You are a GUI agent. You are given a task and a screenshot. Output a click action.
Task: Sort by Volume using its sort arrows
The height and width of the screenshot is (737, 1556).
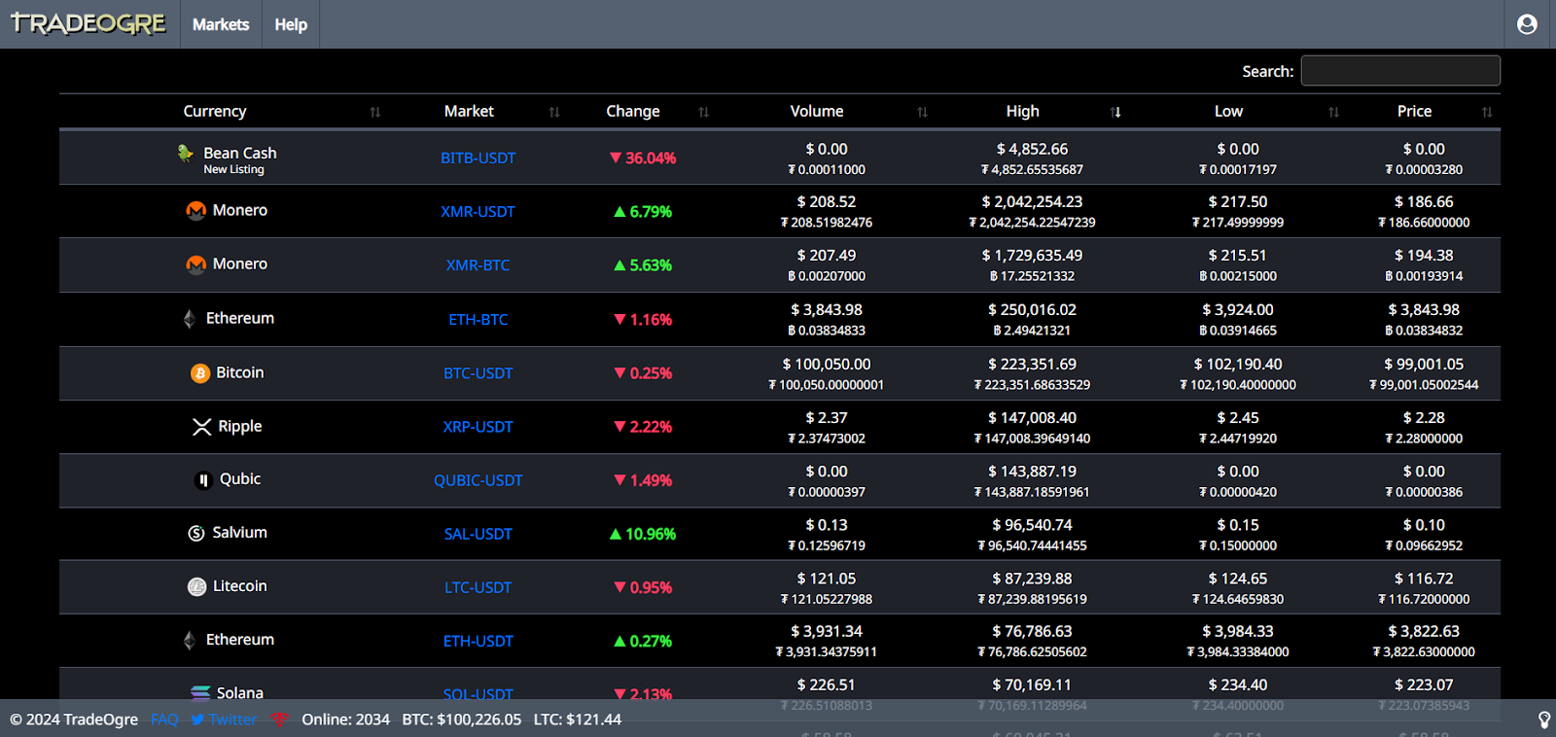tap(922, 112)
